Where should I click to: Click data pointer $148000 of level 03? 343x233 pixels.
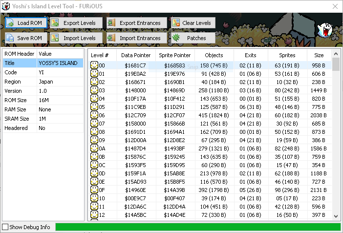pos(135,90)
